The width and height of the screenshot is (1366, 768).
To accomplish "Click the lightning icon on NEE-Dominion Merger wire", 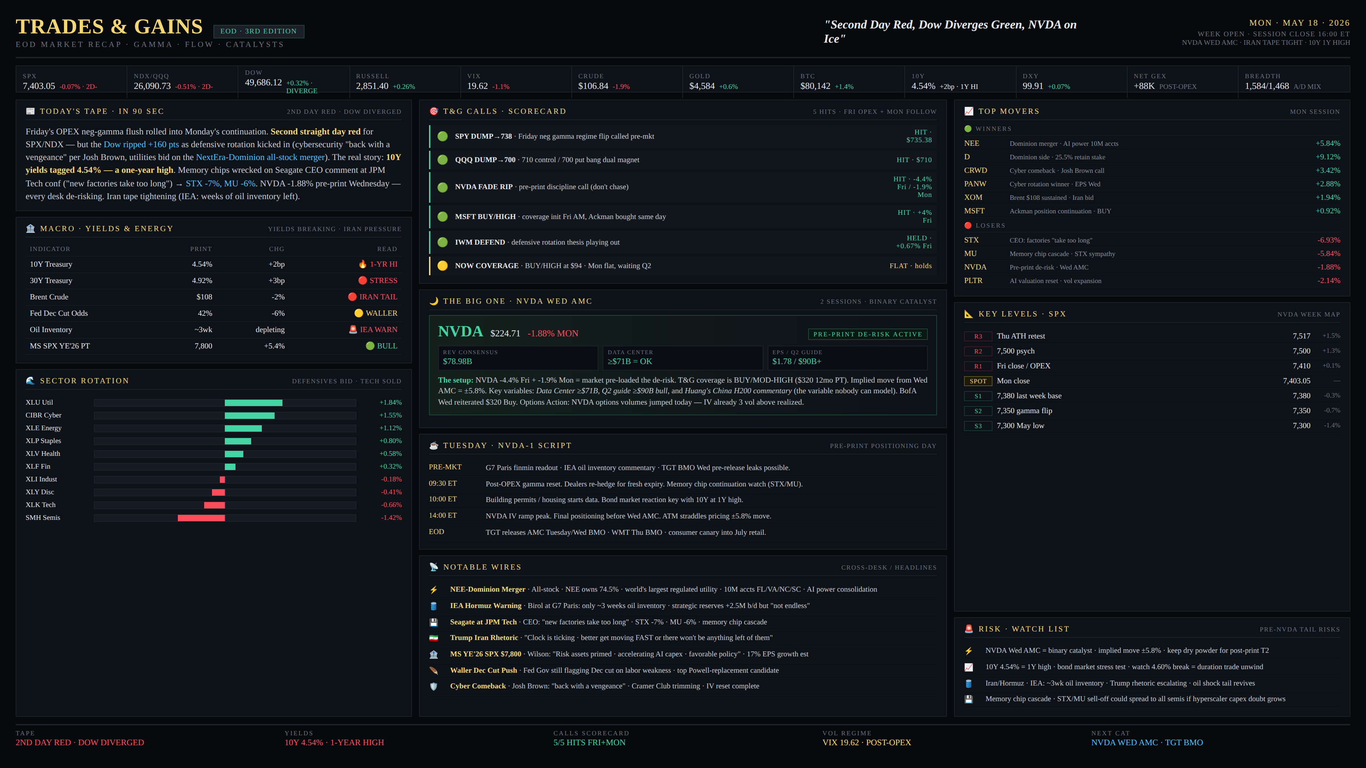I will 434,590.
